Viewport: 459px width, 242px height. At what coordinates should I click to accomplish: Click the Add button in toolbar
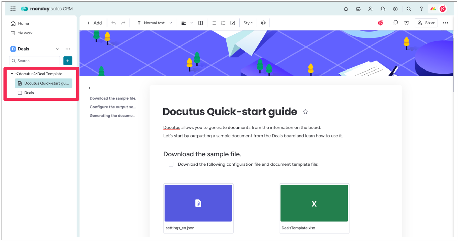94,23
